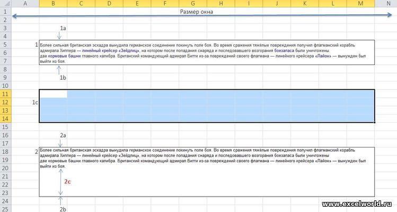Screen dimensions: 397x212
Task: Open the 'линейный крейсер «Зейдлиц»' link
Action: [111, 51]
